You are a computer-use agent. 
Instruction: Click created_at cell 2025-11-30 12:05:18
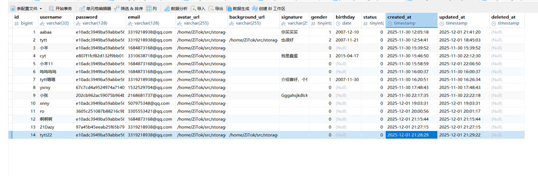tap(411, 32)
